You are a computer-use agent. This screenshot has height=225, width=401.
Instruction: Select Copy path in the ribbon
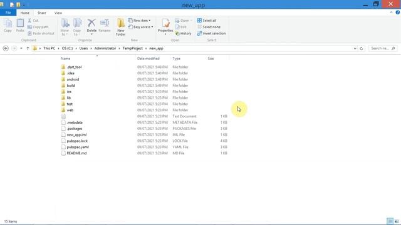click(x=38, y=27)
